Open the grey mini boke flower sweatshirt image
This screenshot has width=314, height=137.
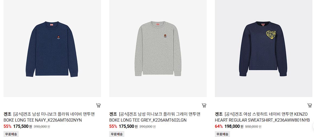coord(158,49)
